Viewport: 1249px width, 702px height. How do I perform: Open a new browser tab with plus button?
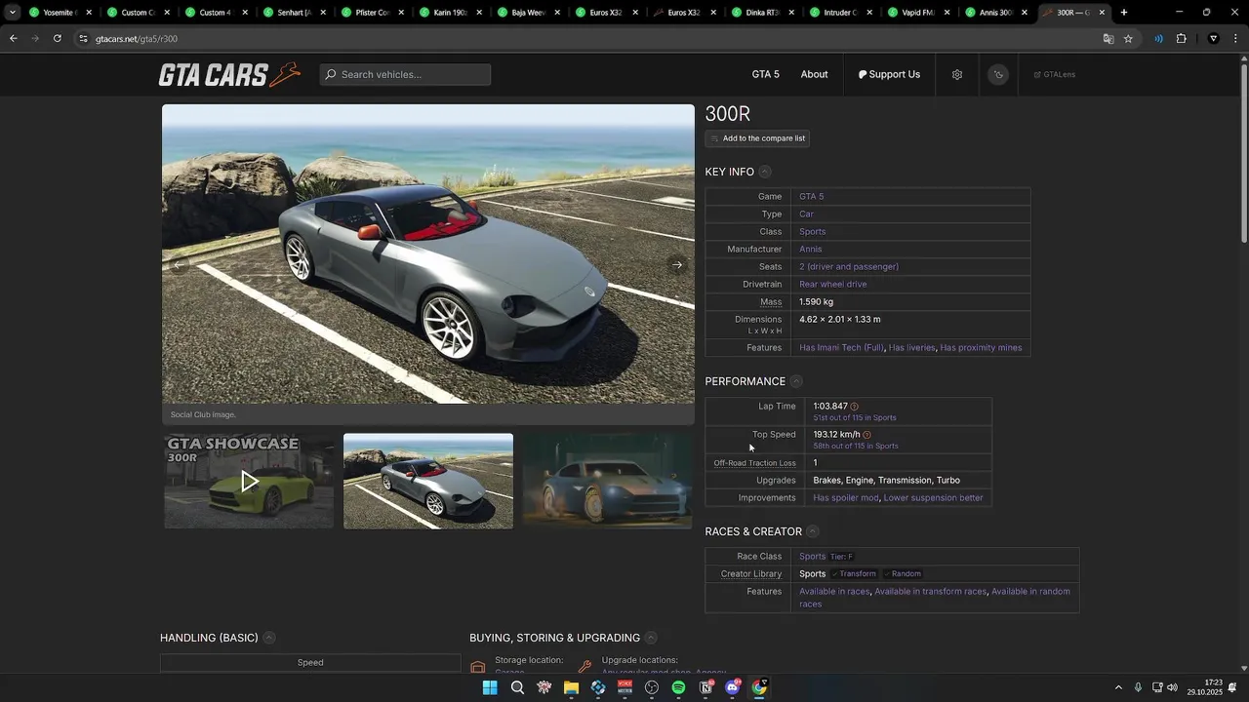click(x=1124, y=13)
